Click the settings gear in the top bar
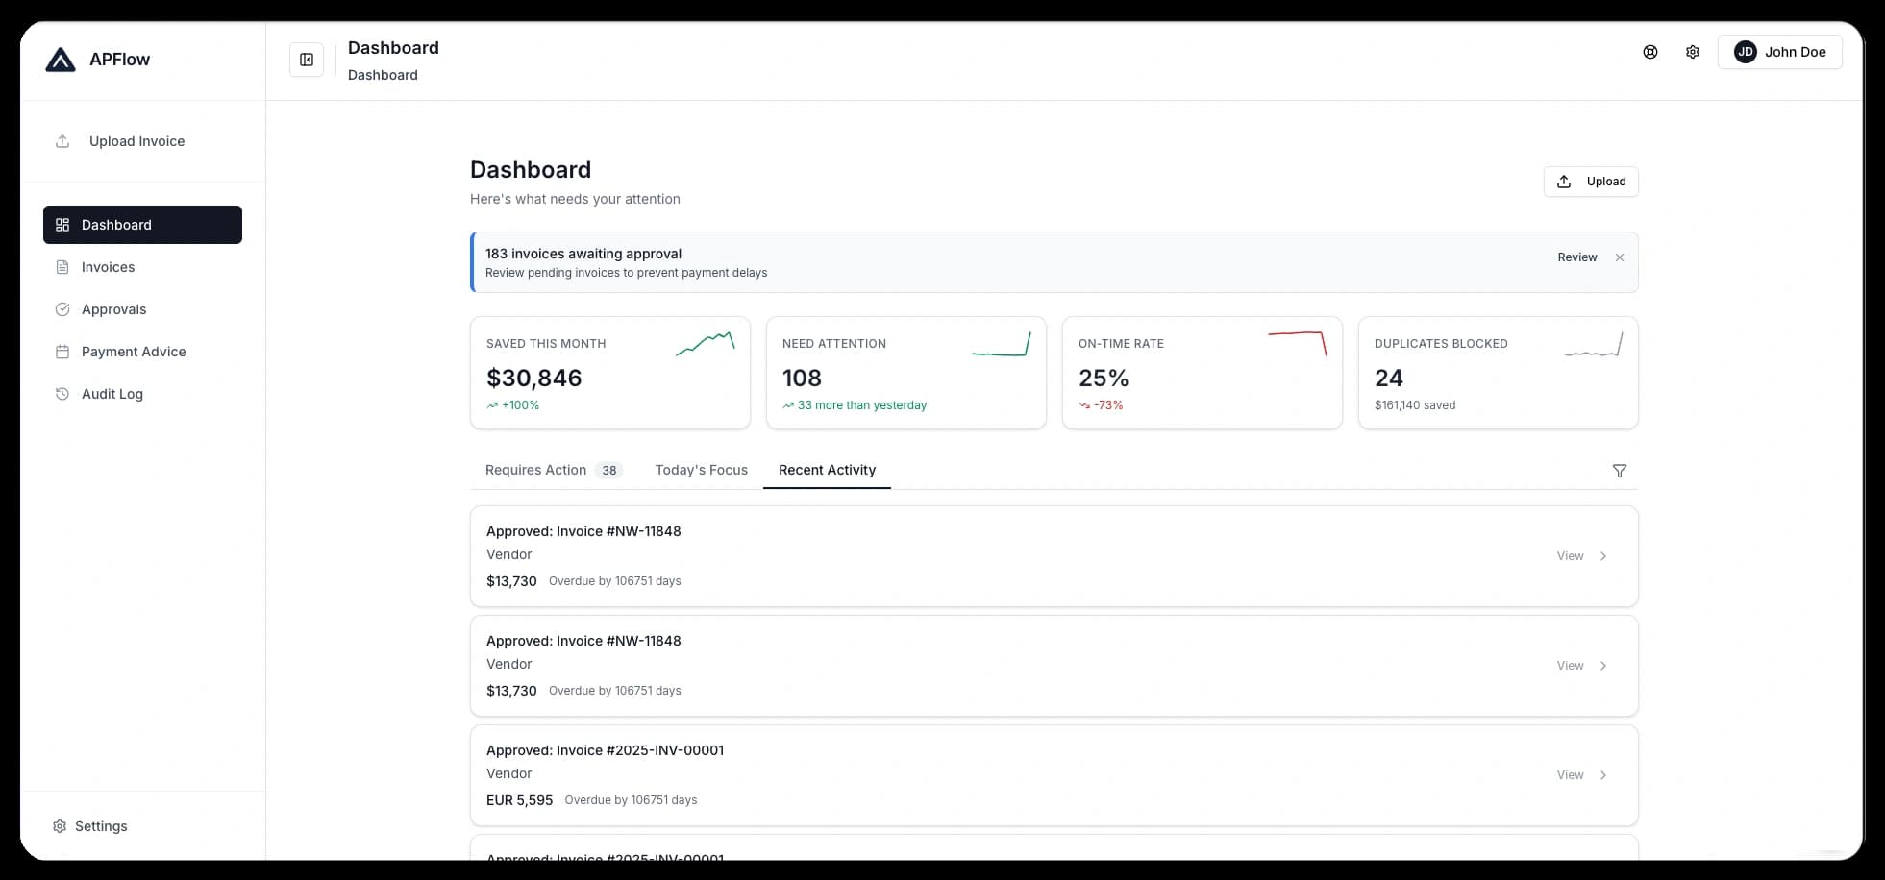The height and width of the screenshot is (880, 1885). tap(1693, 52)
